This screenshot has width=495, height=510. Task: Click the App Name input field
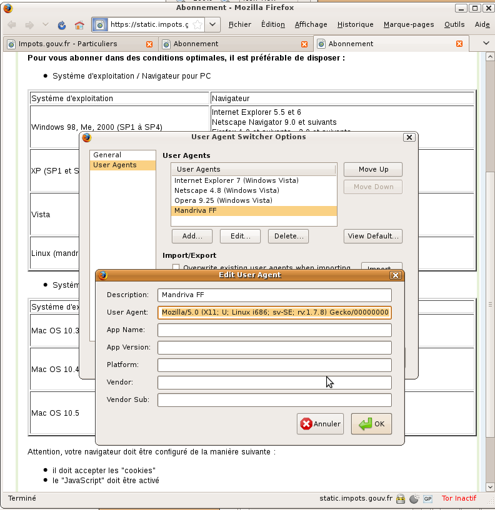(x=274, y=330)
